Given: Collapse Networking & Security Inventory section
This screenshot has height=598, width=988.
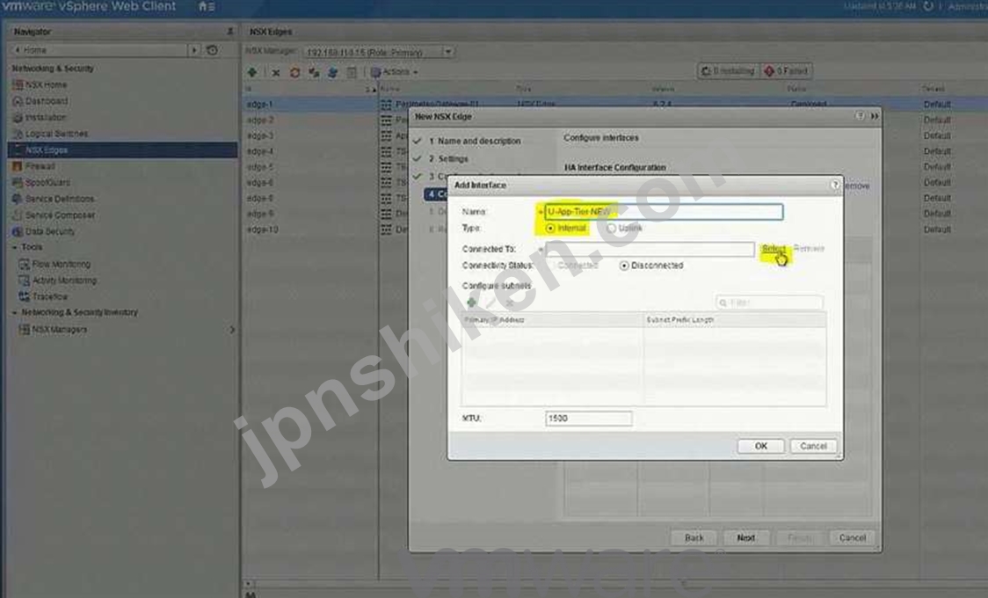Looking at the screenshot, I should tap(14, 312).
